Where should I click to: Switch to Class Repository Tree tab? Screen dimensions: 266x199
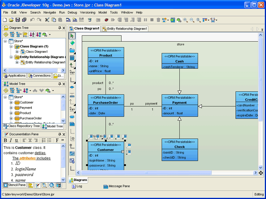[22, 126]
